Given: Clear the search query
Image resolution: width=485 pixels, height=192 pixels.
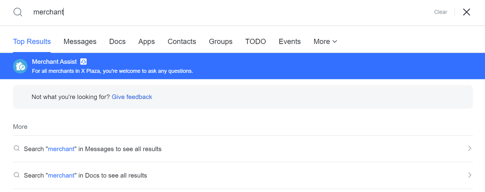Looking at the screenshot, I should click(x=440, y=12).
